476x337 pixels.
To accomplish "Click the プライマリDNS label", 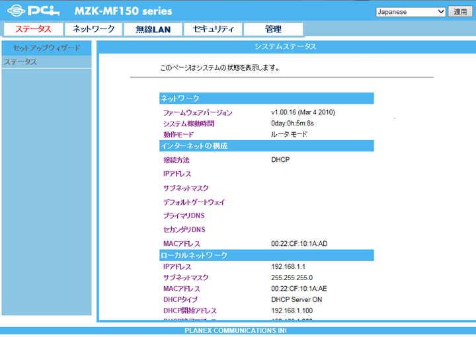I will pyautogui.click(x=184, y=215).
